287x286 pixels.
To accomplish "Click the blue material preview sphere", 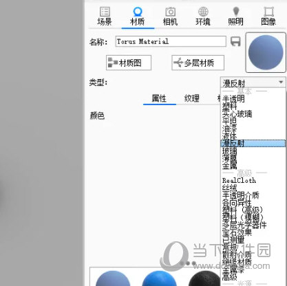I will 266,52.
